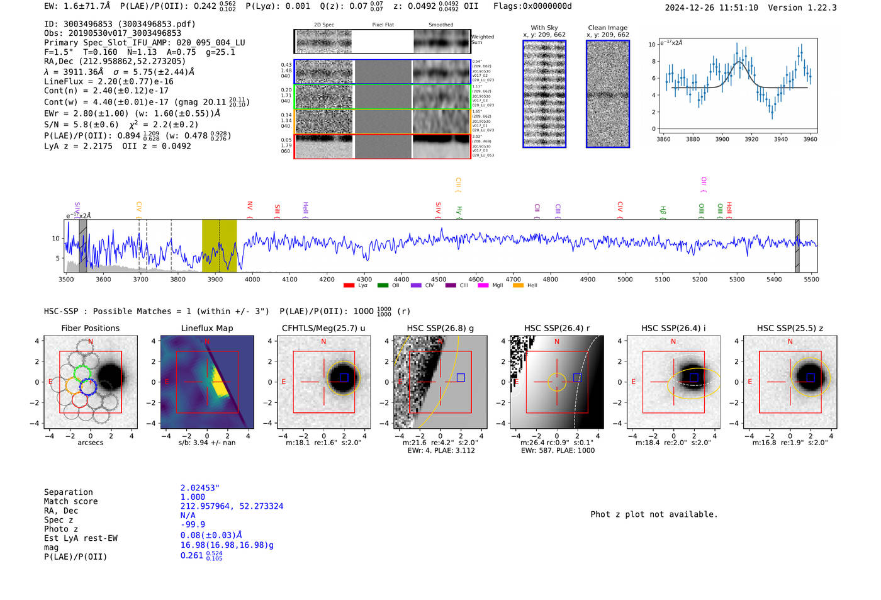
Task: Click the timestamp 2024-12-26 11:51:10
Action: (712, 8)
